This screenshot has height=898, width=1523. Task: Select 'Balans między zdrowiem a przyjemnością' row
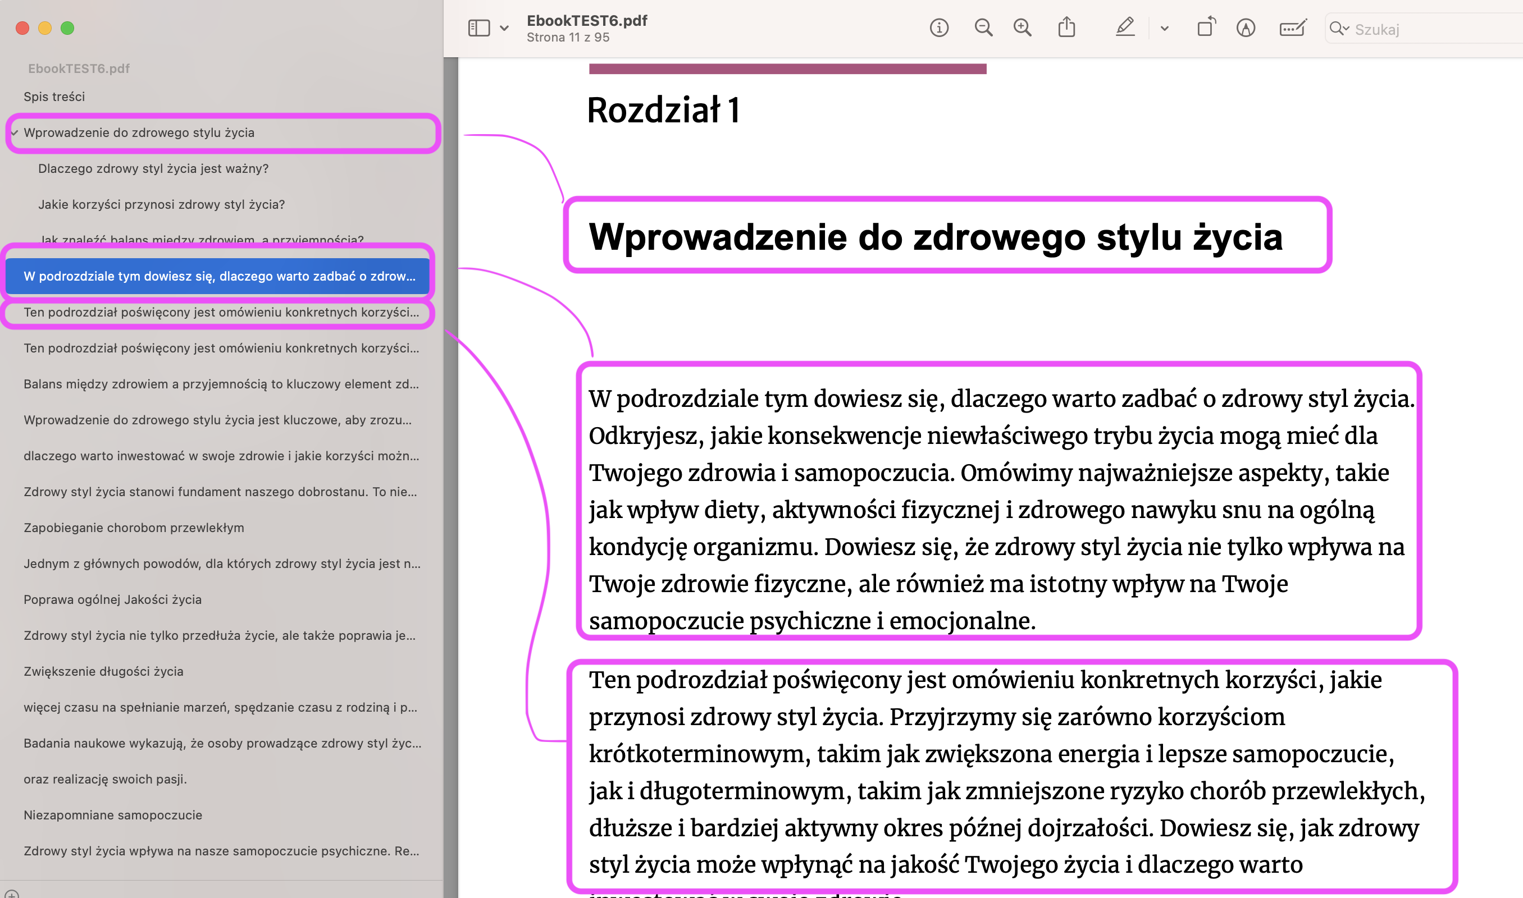coord(221,384)
